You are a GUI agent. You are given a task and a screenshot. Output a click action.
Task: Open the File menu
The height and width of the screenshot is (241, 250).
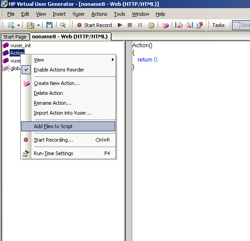11,14
